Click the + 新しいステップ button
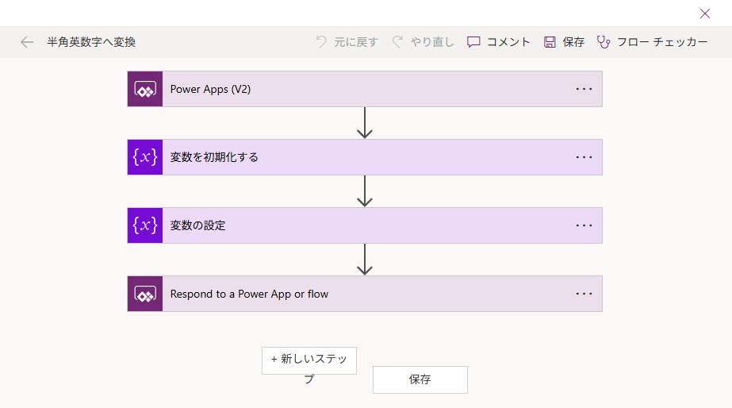Image resolution: width=732 pixels, height=408 pixels. pyautogui.click(x=309, y=360)
